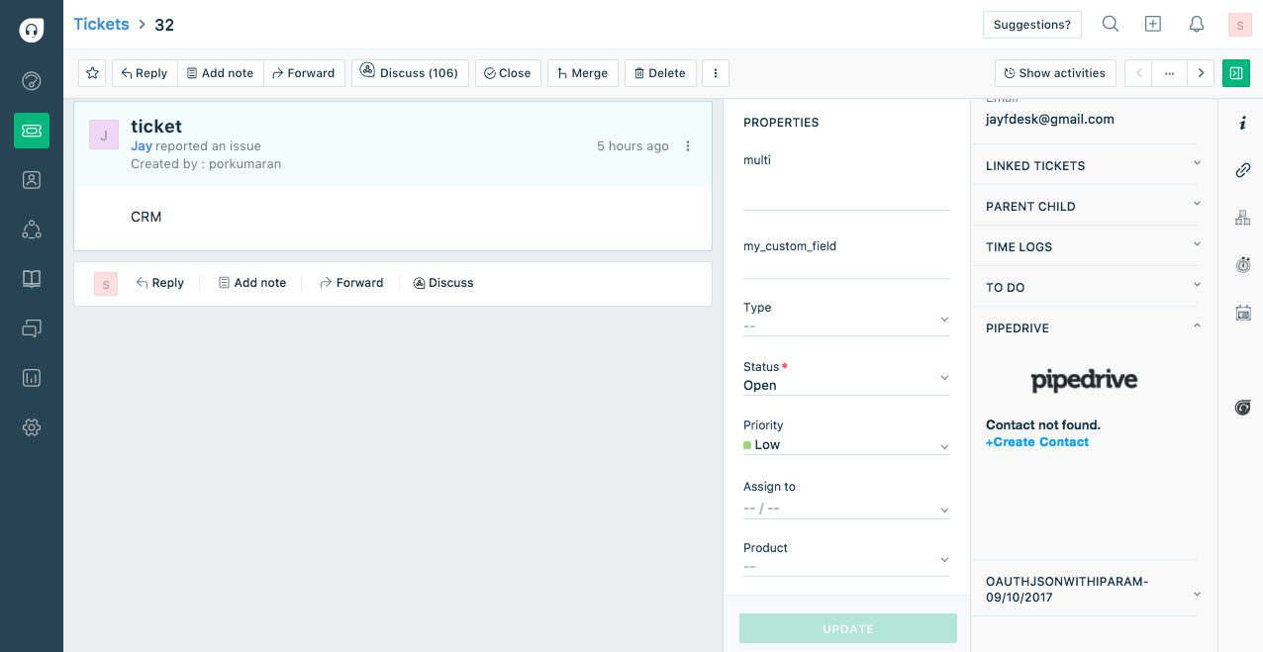1263x652 pixels.
Task: Click Create Contact link in Pipedrive
Action: pos(1037,442)
